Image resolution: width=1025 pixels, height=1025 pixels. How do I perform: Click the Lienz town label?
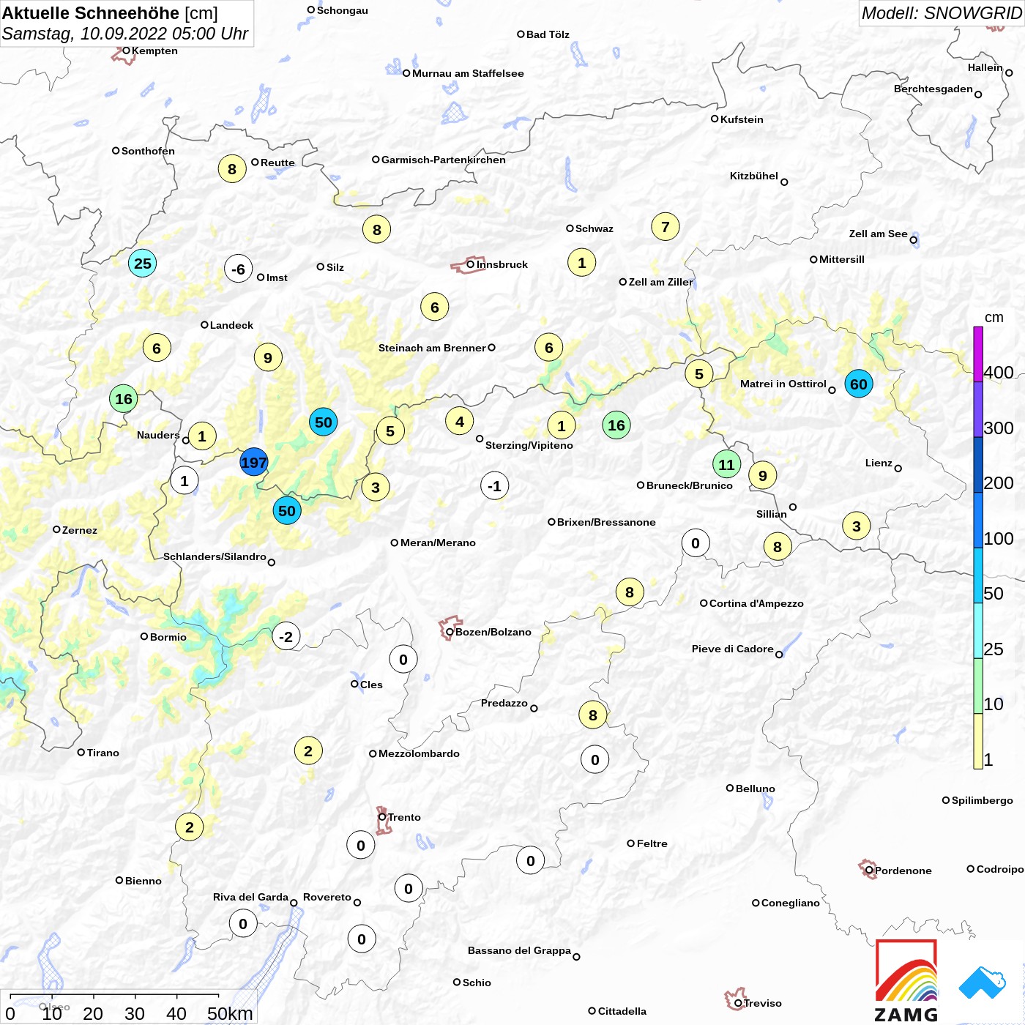[x=879, y=463]
